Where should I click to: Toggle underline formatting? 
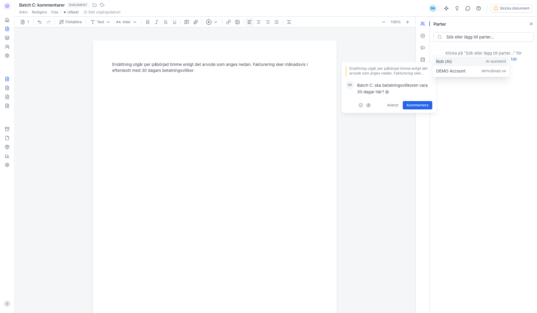[x=175, y=22]
